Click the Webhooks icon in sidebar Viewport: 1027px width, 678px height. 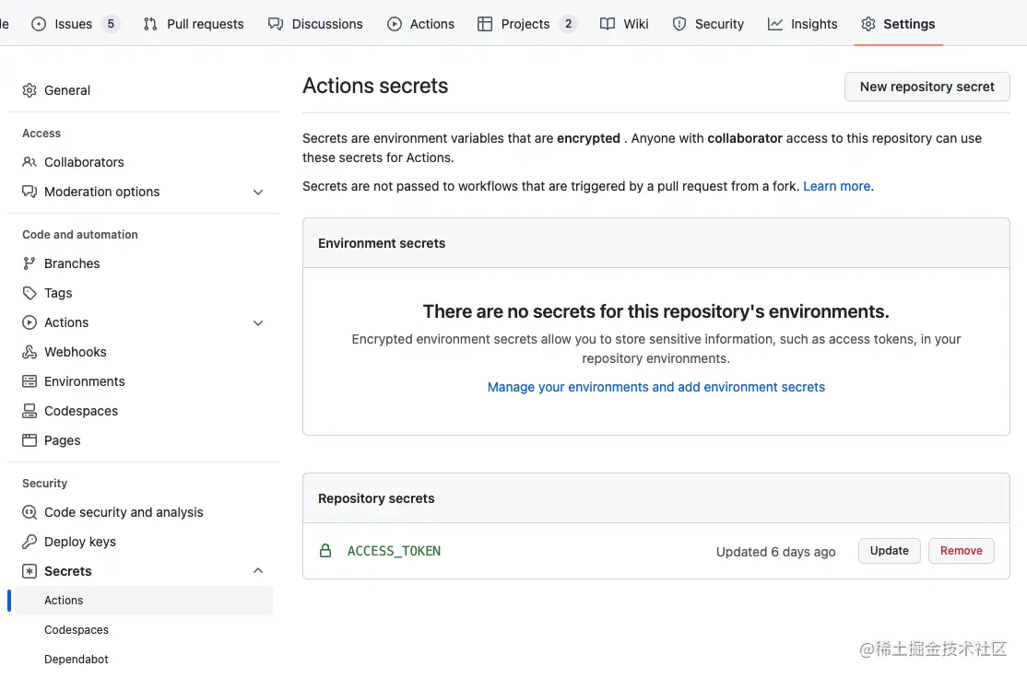pyautogui.click(x=30, y=352)
